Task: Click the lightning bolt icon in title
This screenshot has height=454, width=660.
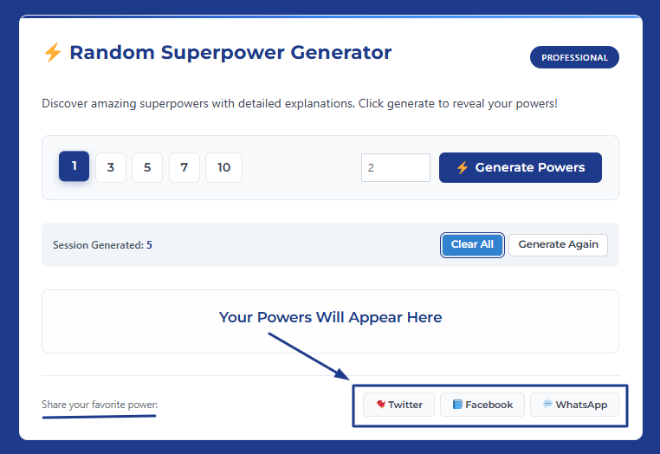Action: pos(52,53)
